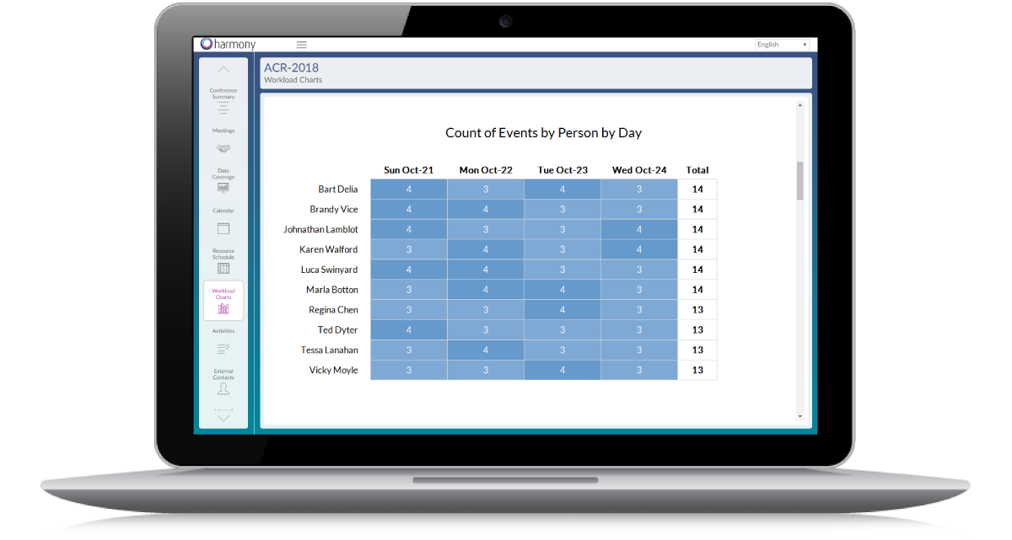Click Luca Swinyard's Sun Oct-21 cell
The width and height of the screenshot is (1012, 540).
409,270
